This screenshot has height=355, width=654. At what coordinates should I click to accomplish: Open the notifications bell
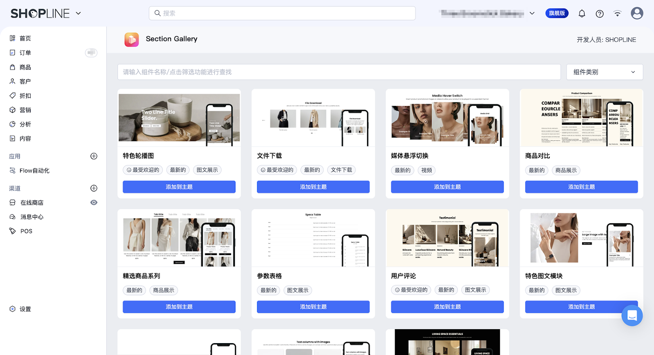pyautogui.click(x=582, y=13)
